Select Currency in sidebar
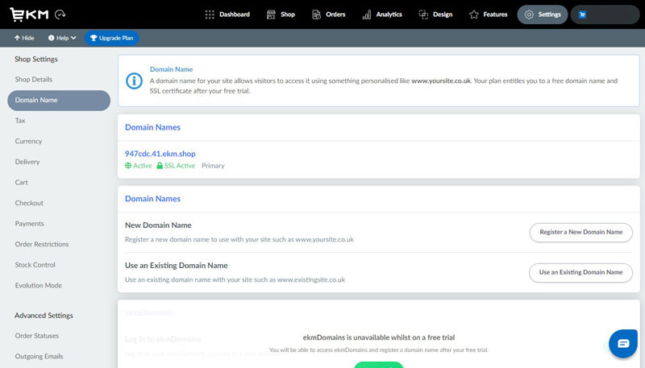This screenshot has height=368, width=645. coord(28,141)
